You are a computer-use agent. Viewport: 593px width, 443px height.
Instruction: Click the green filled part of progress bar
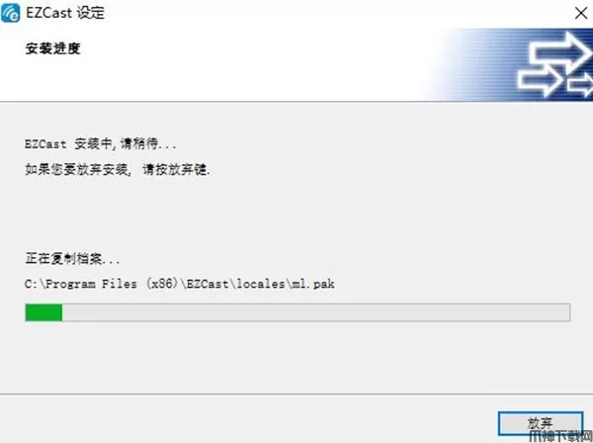click(43, 312)
